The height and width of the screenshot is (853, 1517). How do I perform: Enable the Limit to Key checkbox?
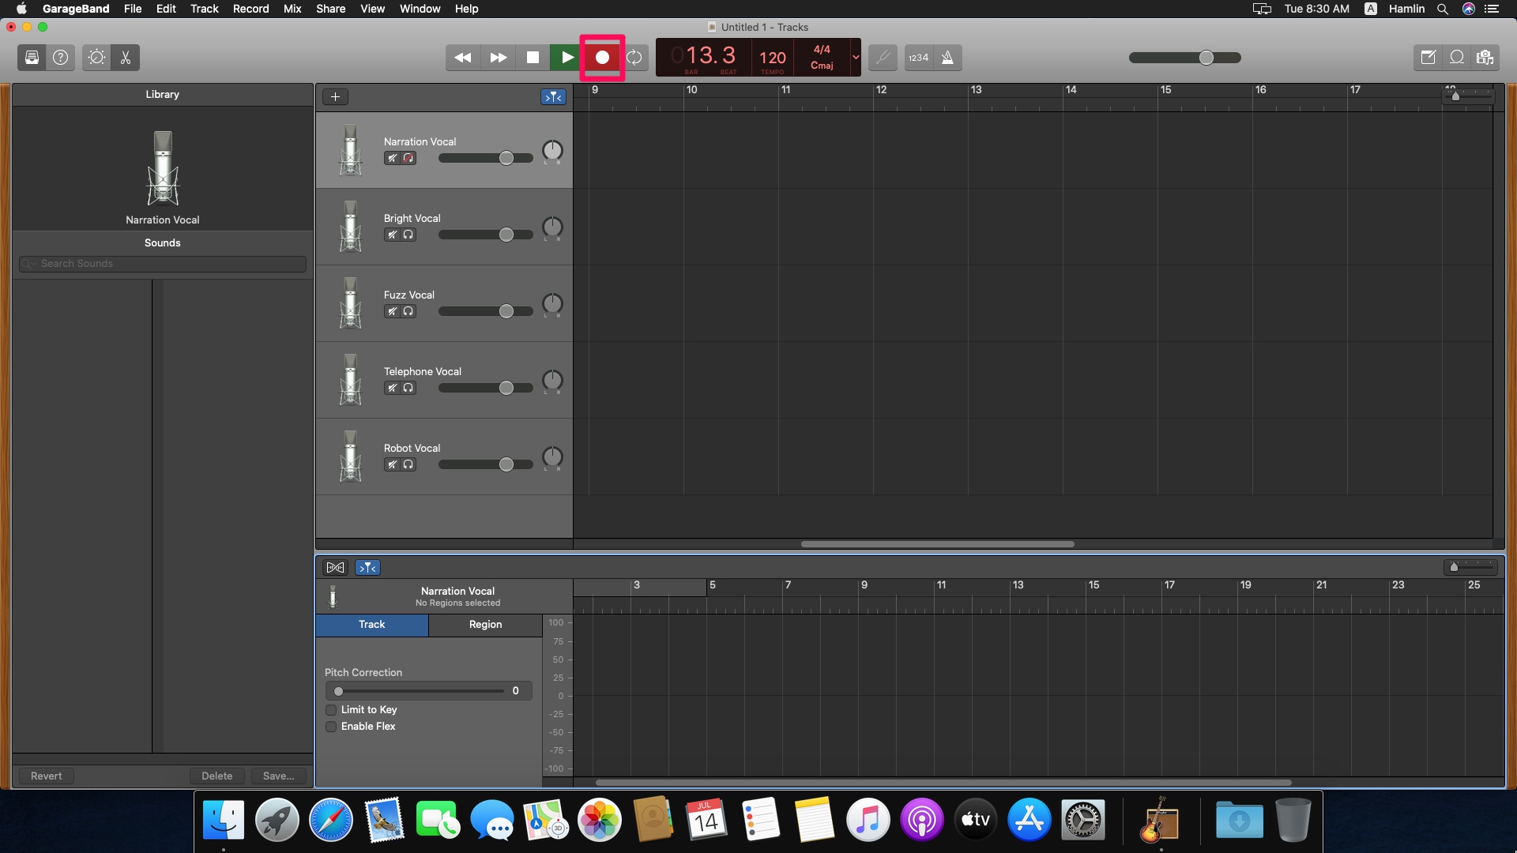(x=332, y=710)
